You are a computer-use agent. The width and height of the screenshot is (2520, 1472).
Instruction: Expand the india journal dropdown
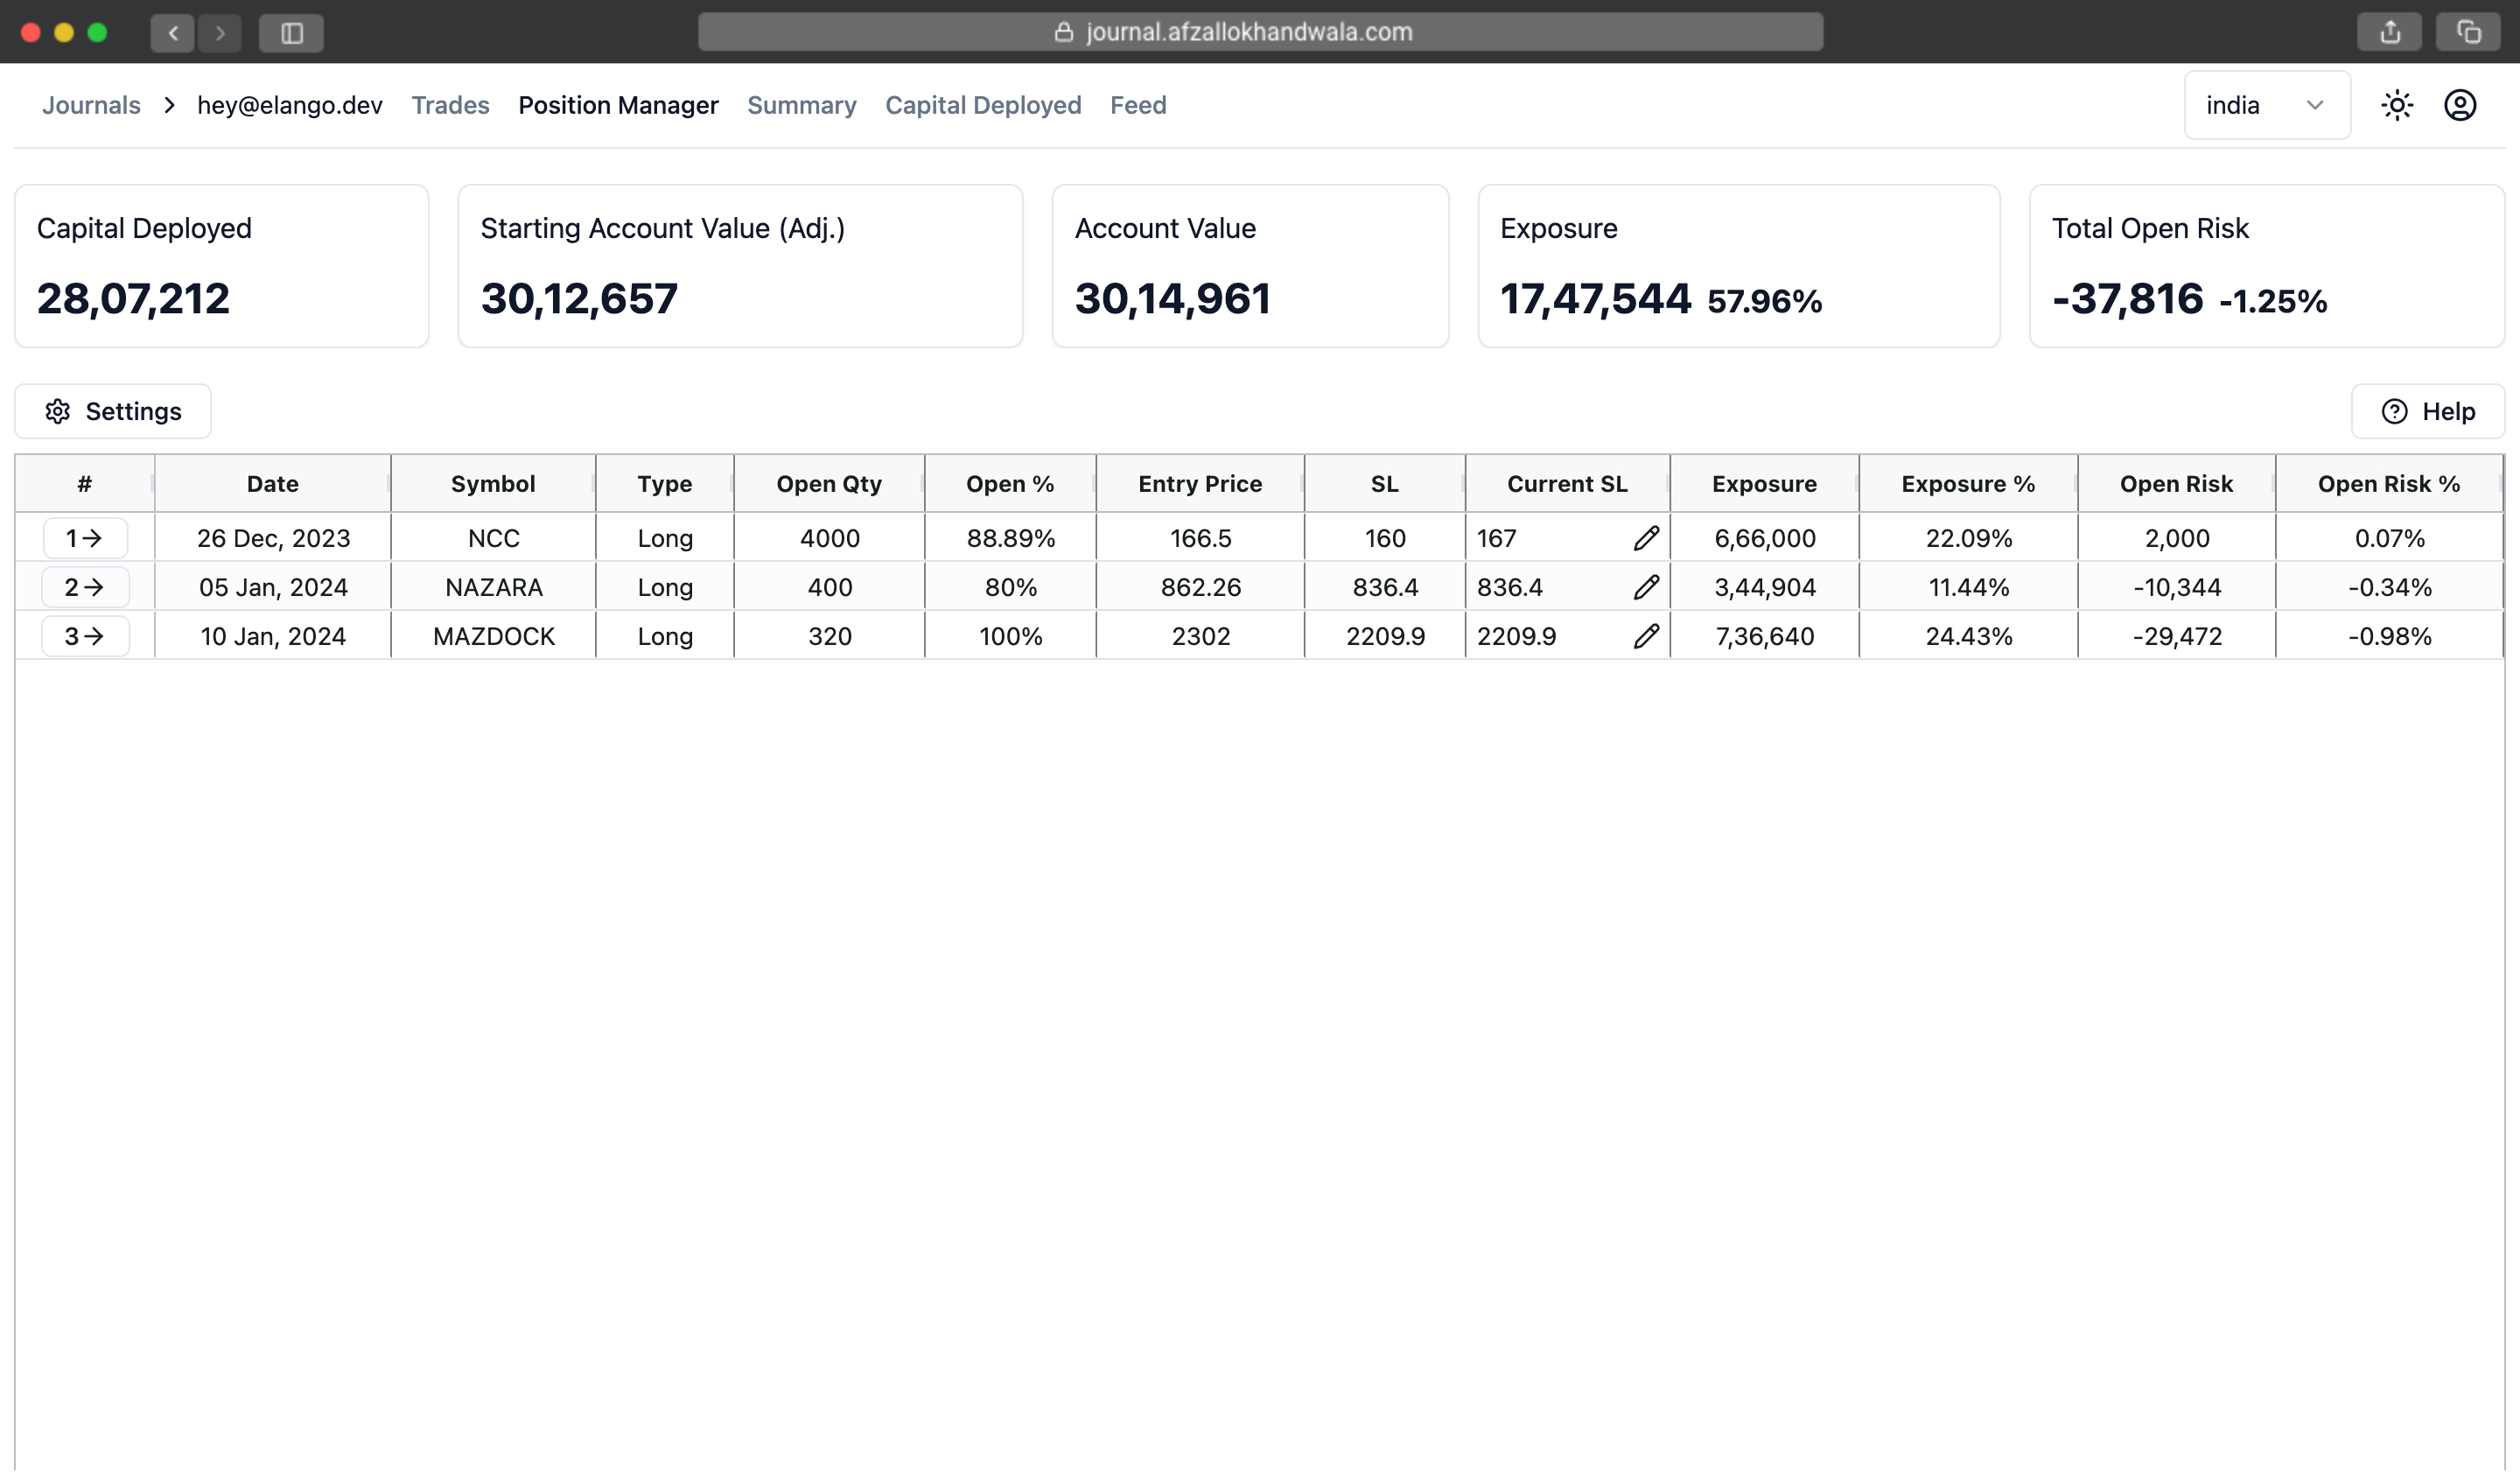coord(2265,105)
